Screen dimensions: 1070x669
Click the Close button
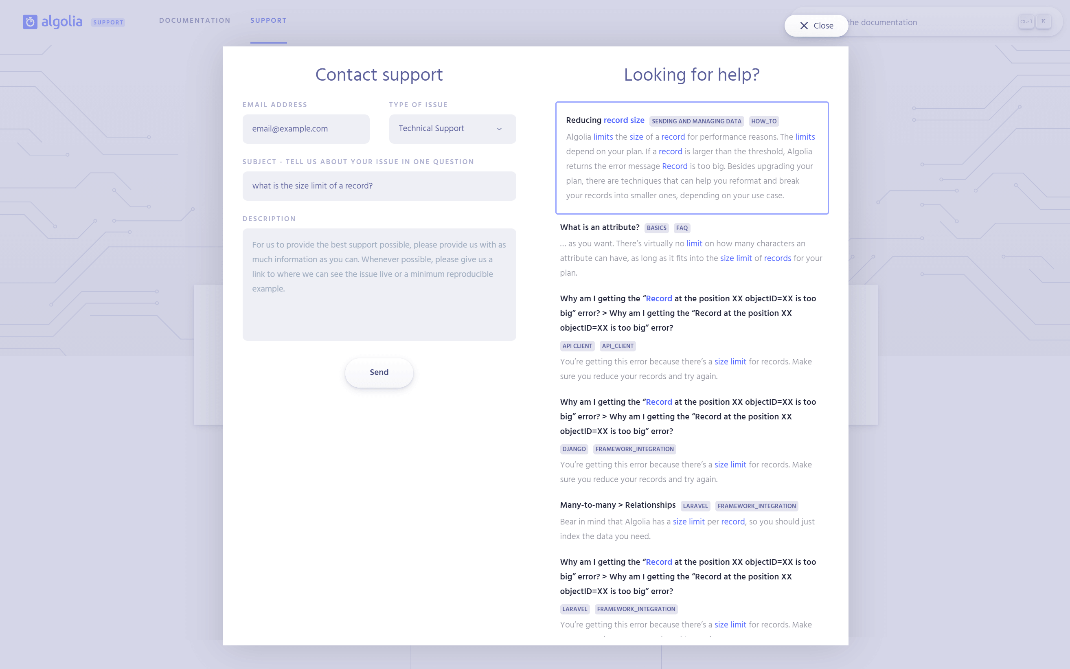[x=816, y=26]
